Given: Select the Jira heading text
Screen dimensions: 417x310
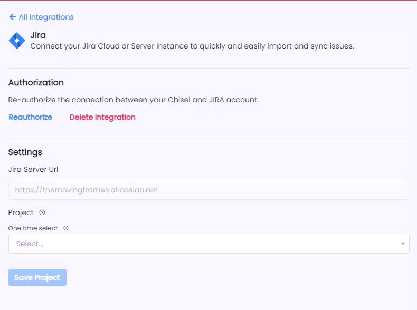Looking at the screenshot, I should click(38, 35).
